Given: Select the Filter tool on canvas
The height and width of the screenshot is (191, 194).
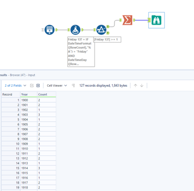Looking at the screenshot, I should pos(101,30).
